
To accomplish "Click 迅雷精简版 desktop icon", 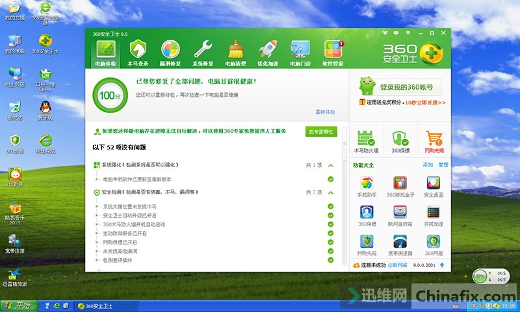I will pos(14,277).
